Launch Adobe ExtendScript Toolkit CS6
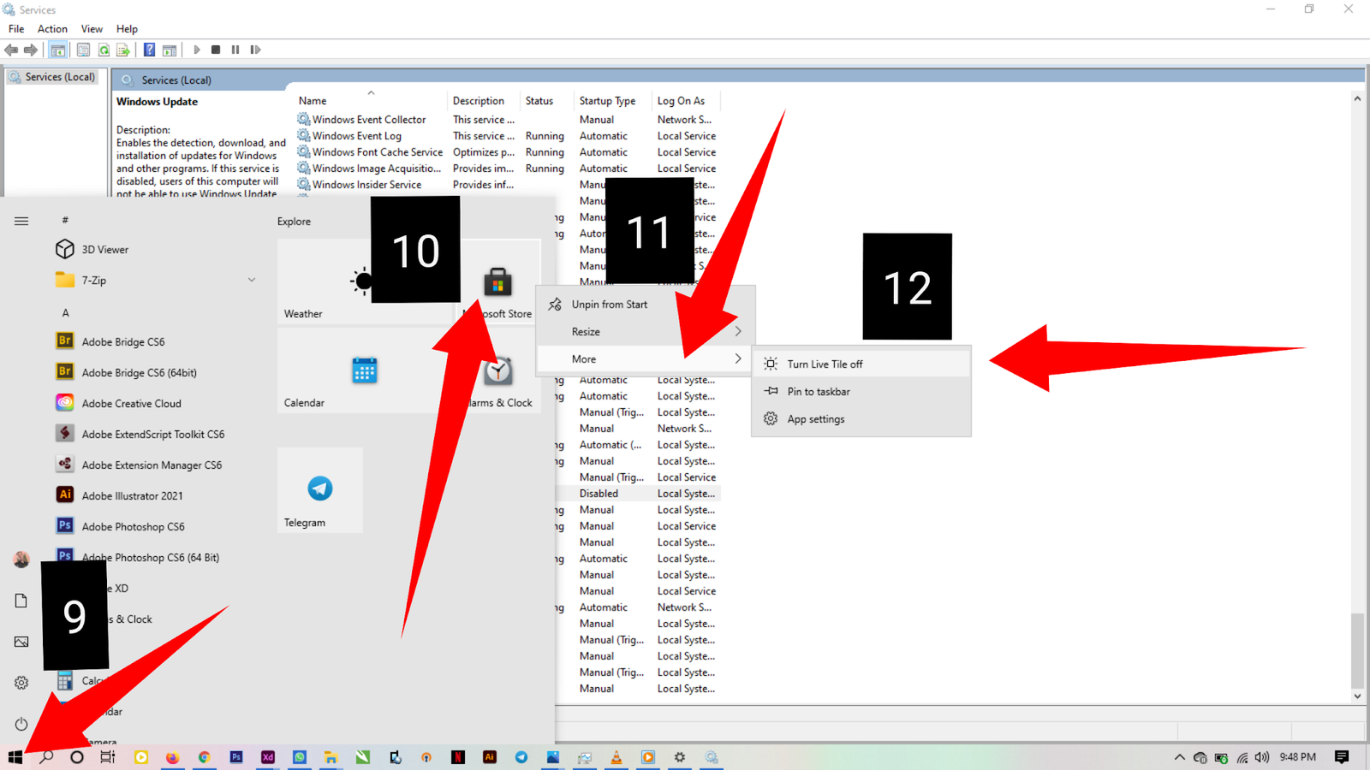 click(x=154, y=435)
